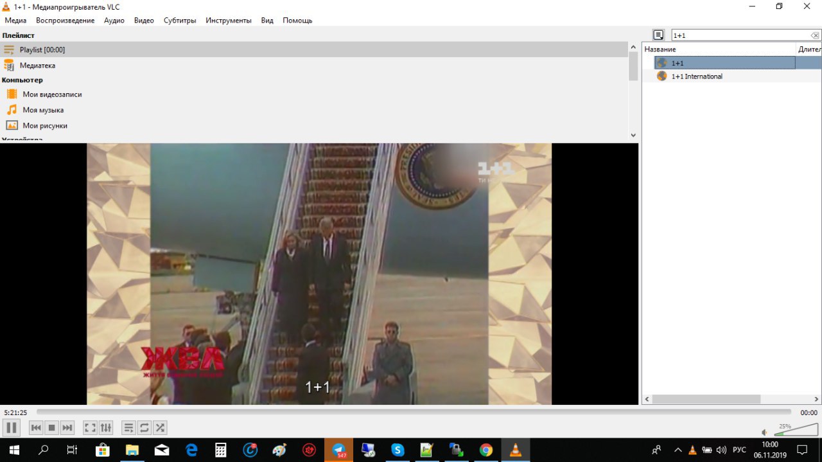822x462 pixels.
Task: Change playlist view mode icon
Action: click(x=658, y=35)
